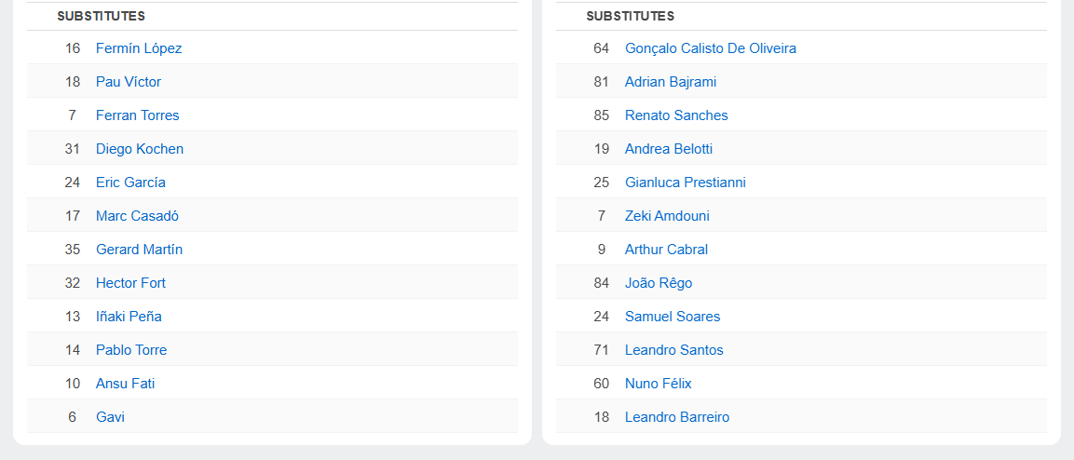
Task: Click Diego Kochen's name
Action: pos(140,149)
